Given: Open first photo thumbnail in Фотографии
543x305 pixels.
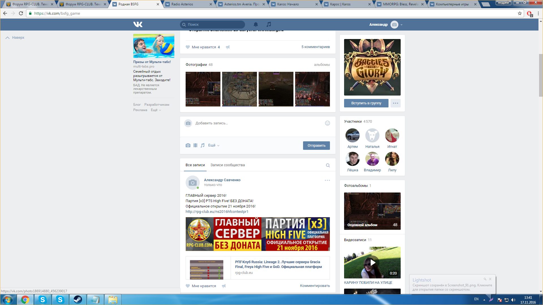Looking at the screenshot, I should point(203,89).
